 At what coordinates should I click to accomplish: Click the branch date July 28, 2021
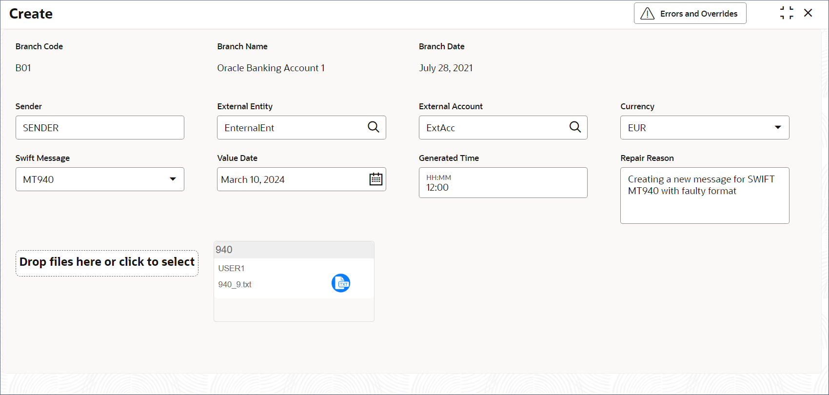click(x=446, y=68)
